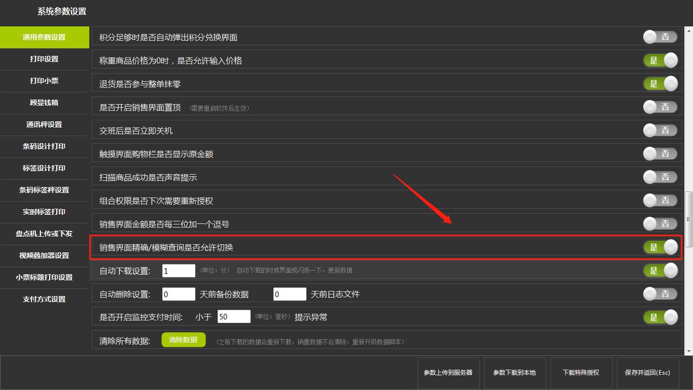The width and height of the screenshot is (693, 390).
Task: Select 条码设计打印 in sidebar
Action: tap(44, 146)
